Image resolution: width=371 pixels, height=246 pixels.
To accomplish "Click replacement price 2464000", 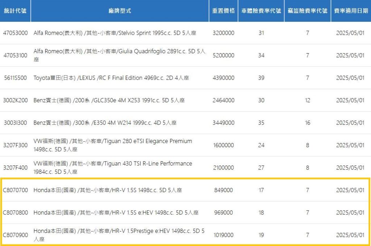I will (x=223, y=100).
